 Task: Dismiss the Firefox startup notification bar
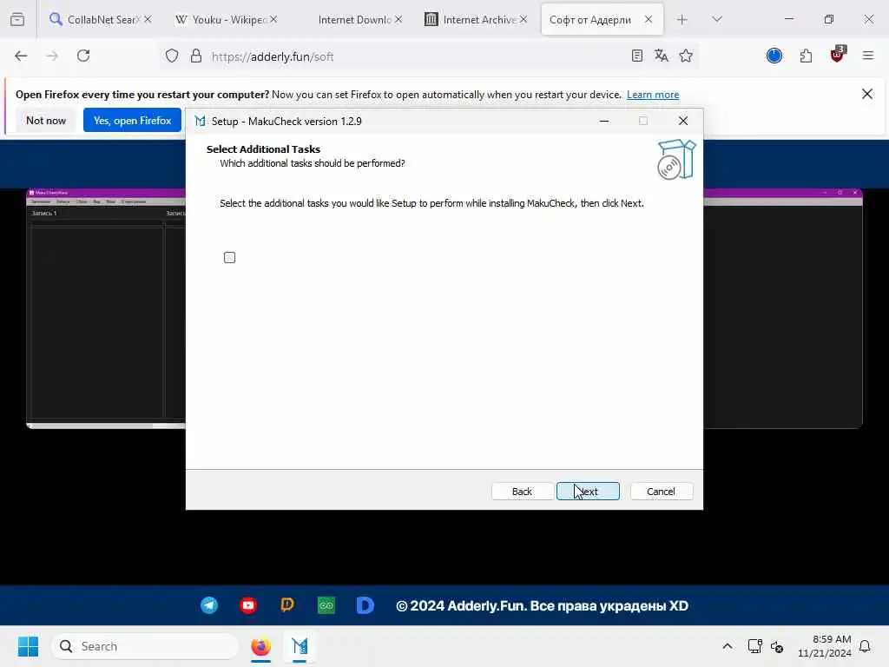[867, 94]
